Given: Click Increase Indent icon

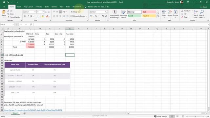Looking at the screenshot, I should click(x=67, y=16).
